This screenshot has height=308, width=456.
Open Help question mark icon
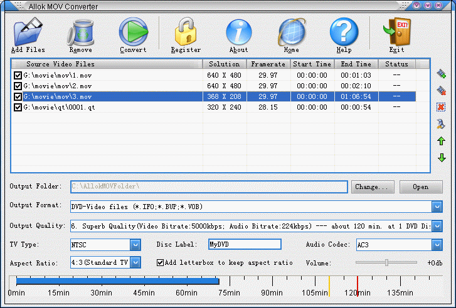tap(344, 31)
